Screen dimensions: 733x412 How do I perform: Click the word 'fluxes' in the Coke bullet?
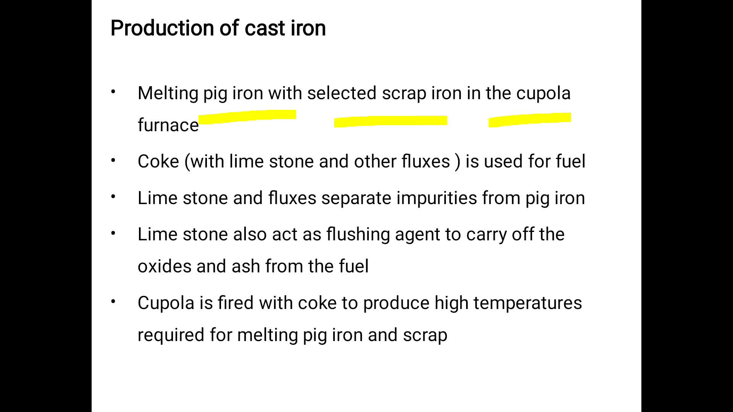click(x=426, y=161)
